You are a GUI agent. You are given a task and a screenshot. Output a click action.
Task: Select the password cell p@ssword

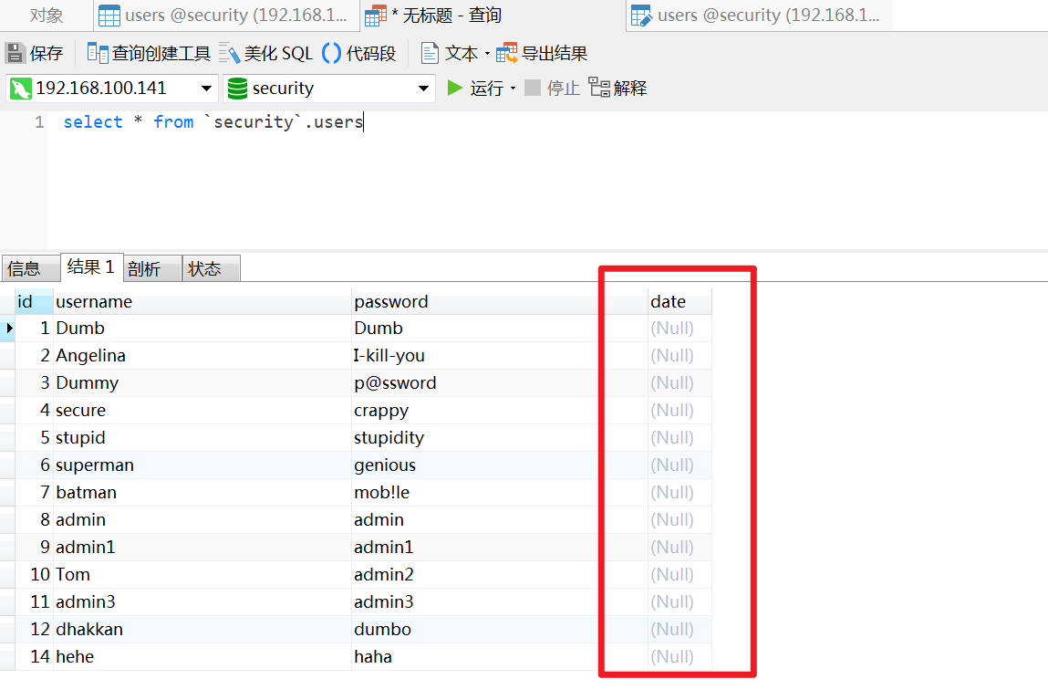tap(499, 383)
